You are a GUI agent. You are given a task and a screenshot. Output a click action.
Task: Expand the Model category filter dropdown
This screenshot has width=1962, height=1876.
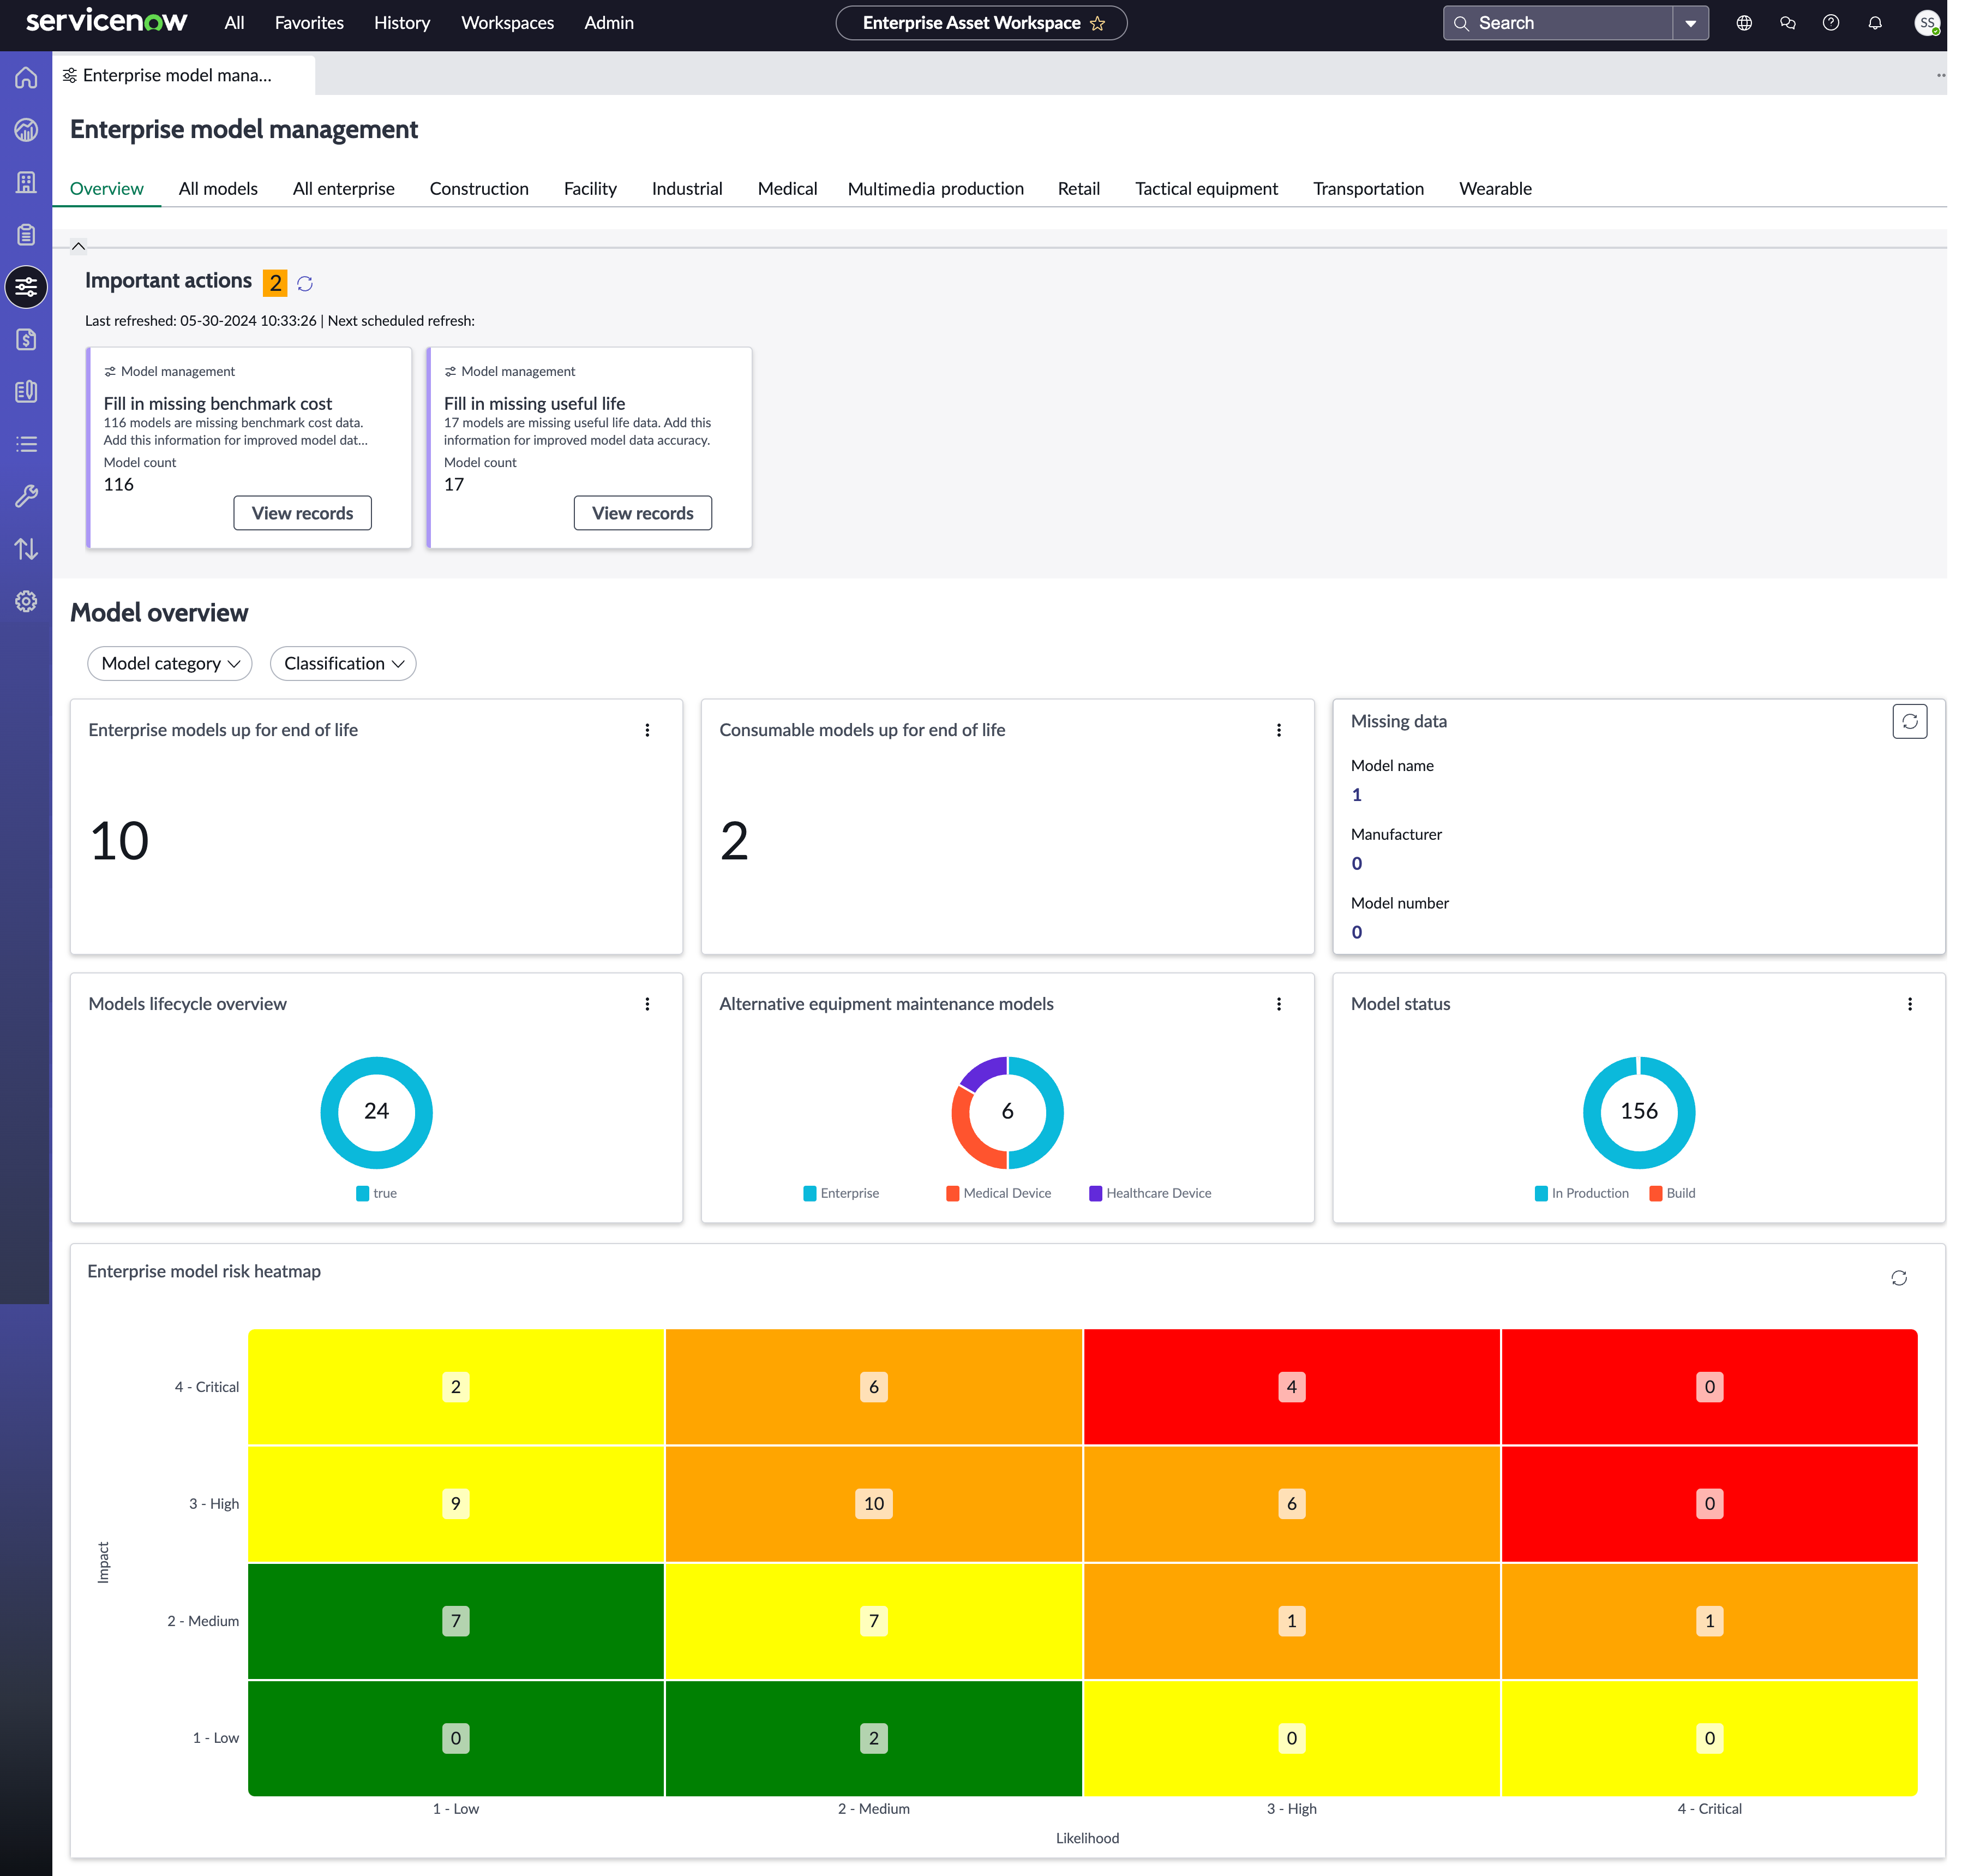(x=170, y=664)
